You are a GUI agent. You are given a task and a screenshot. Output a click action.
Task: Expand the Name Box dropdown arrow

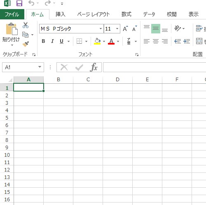point(40,67)
